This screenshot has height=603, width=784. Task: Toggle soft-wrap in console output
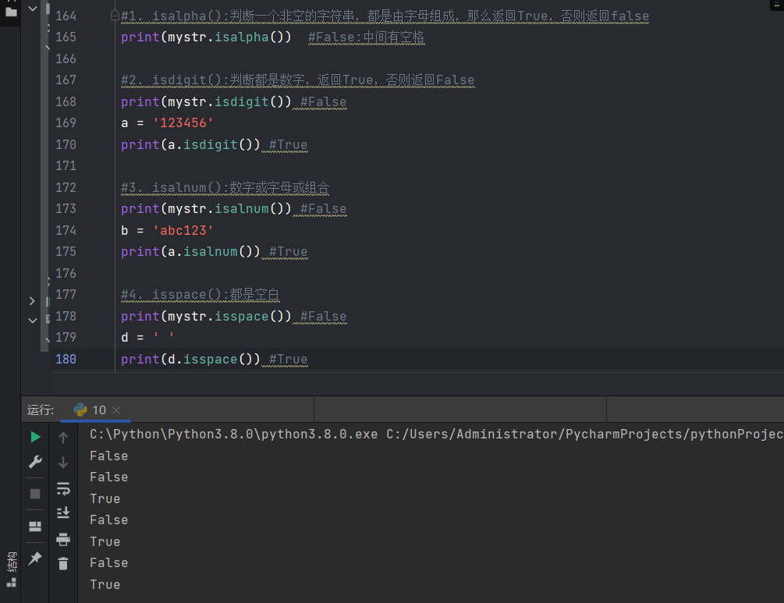(x=63, y=488)
